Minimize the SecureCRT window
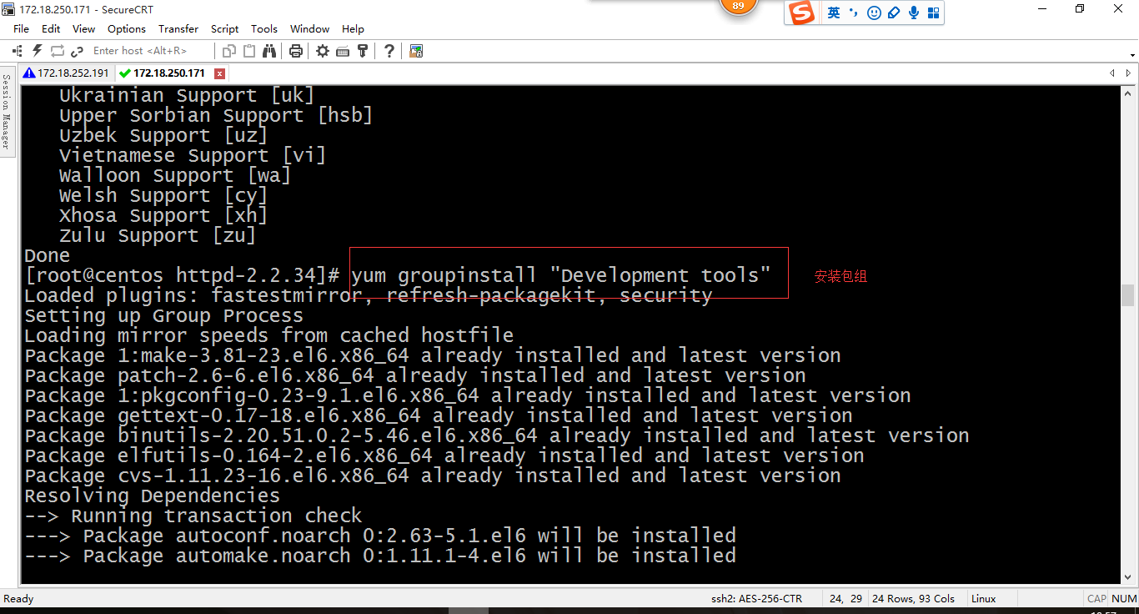 click(x=1042, y=8)
